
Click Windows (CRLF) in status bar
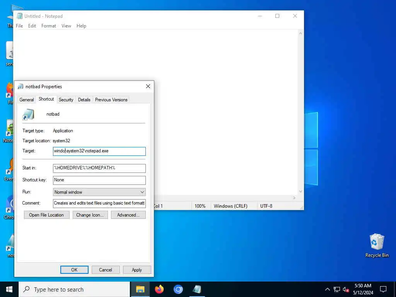pos(230,206)
